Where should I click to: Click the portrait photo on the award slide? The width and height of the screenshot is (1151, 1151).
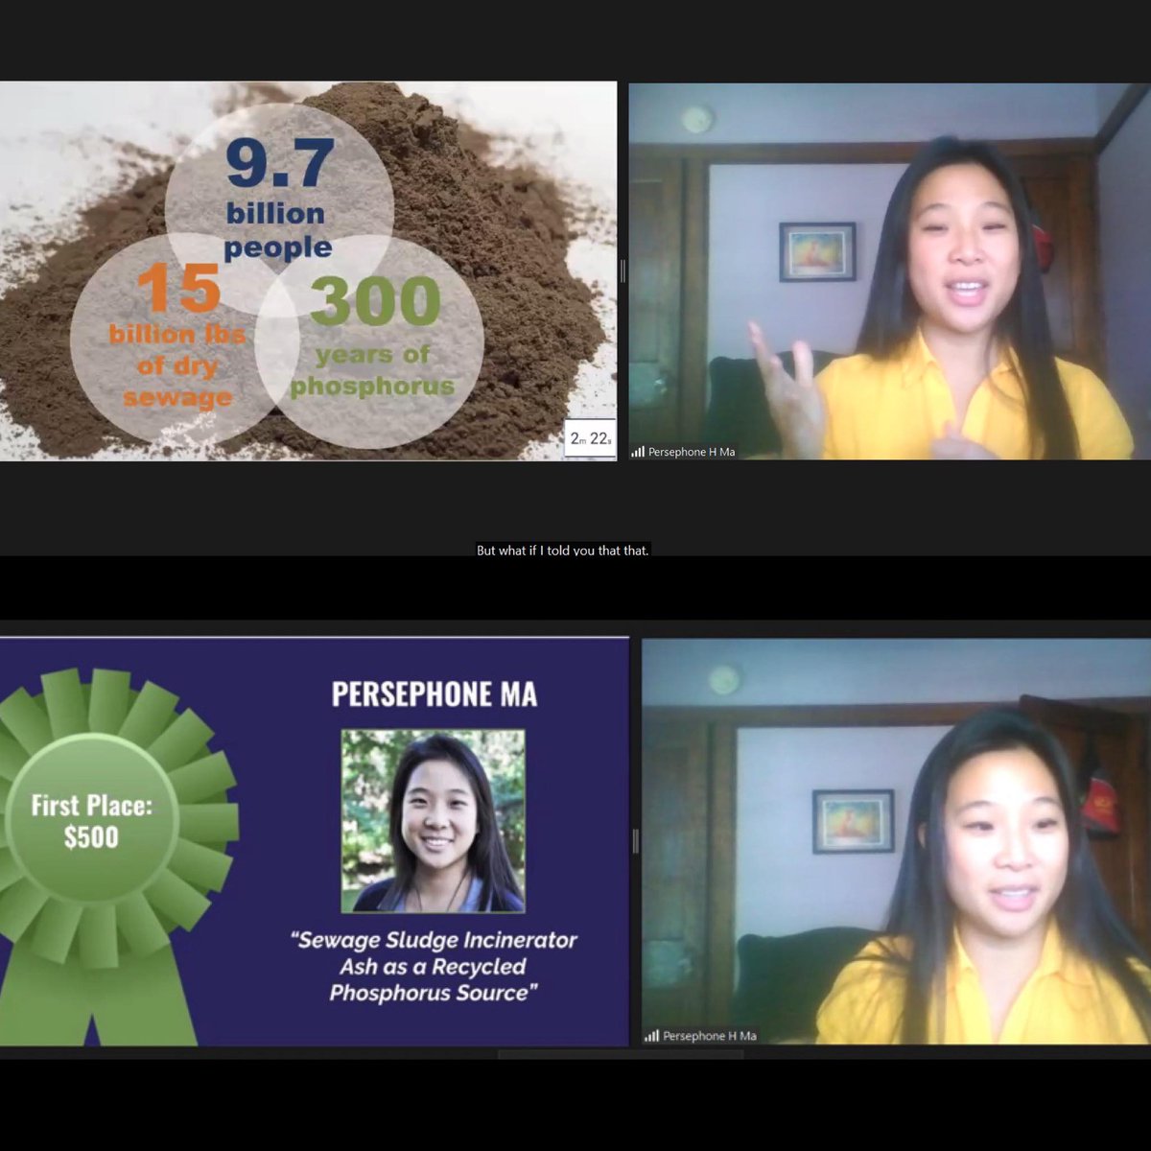point(434,821)
